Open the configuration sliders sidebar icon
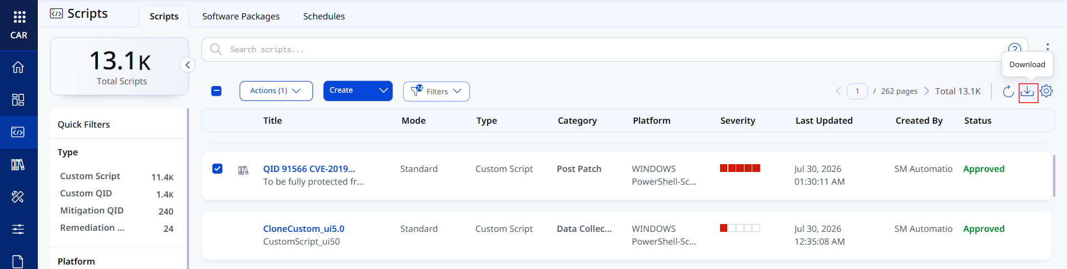Viewport: 1067px width, 269px height. point(18,229)
